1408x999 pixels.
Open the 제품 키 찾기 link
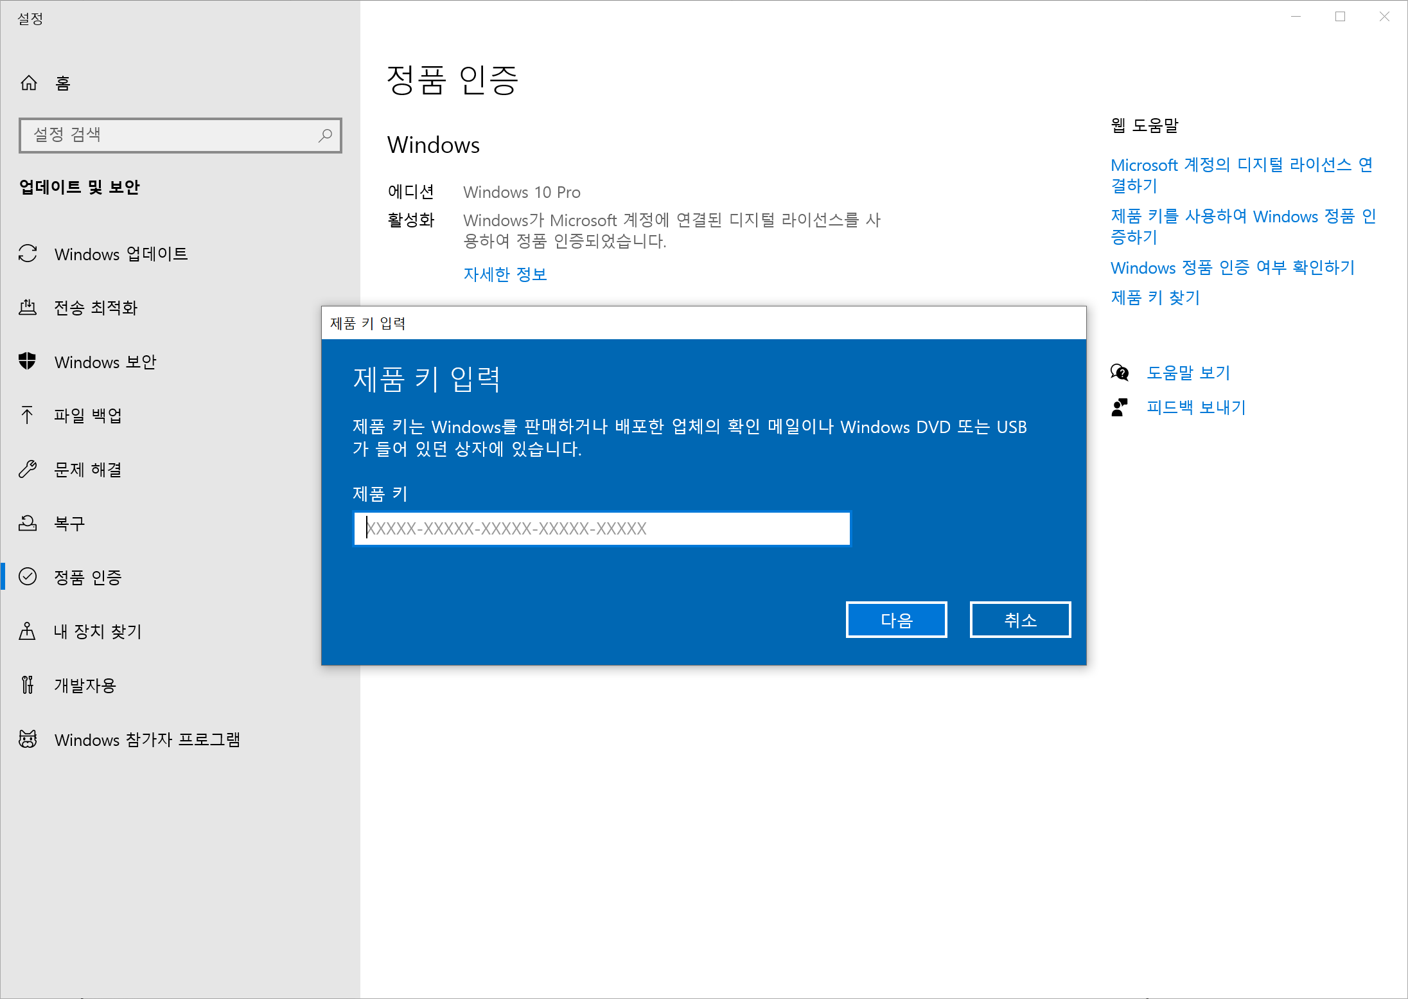(1155, 297)
